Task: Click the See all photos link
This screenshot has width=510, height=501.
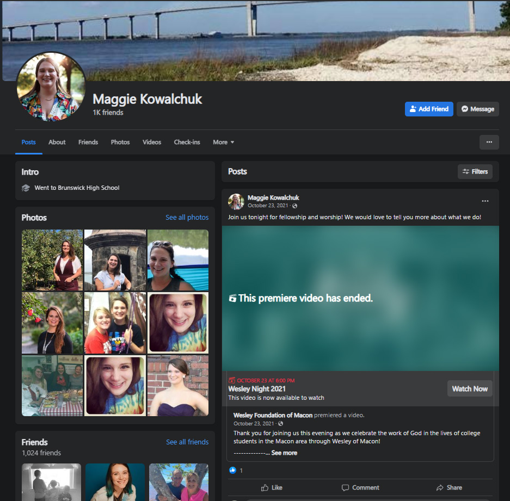Action: click(187, 217)
